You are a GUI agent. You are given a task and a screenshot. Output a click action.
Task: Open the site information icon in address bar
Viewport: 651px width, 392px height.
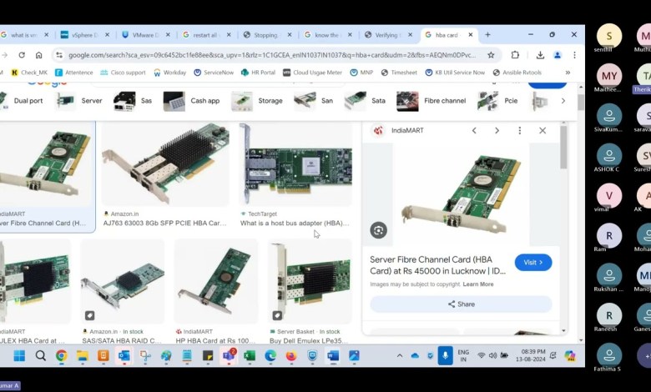point(59,55)
